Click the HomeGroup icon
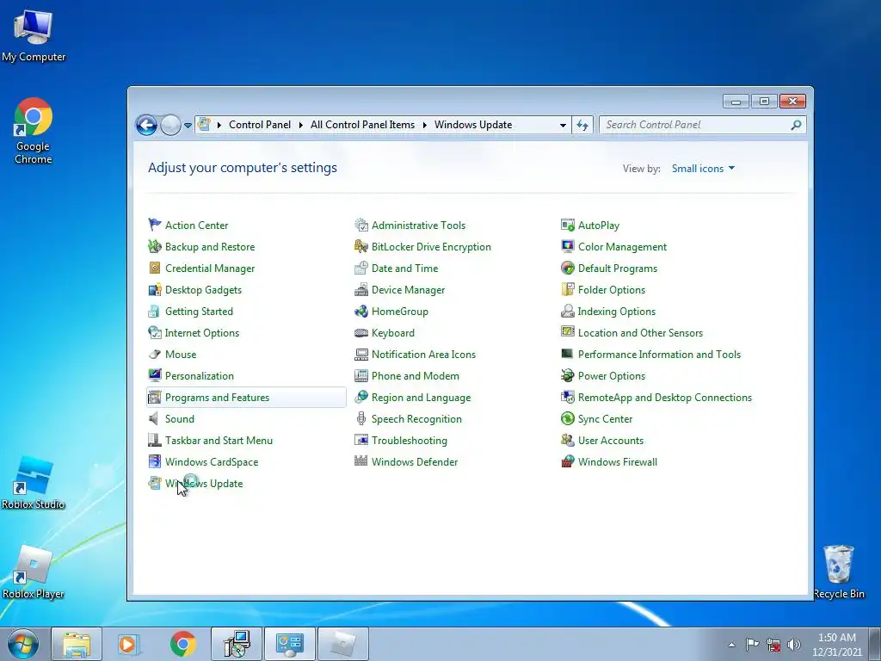881x661 pixels. tap(361, 311)
